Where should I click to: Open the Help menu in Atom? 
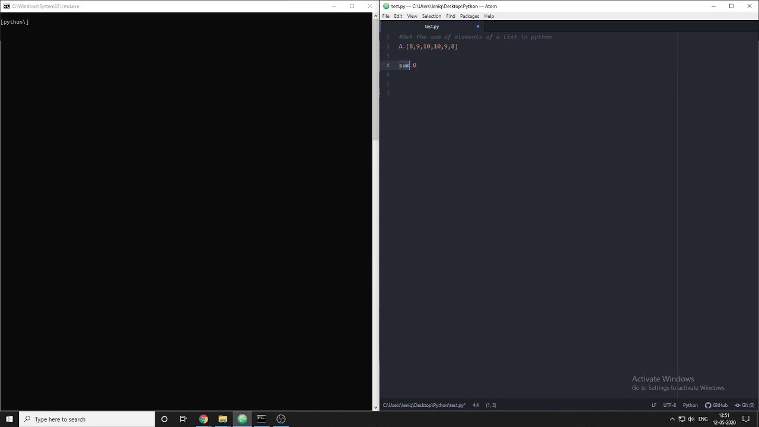click(489, 16)
